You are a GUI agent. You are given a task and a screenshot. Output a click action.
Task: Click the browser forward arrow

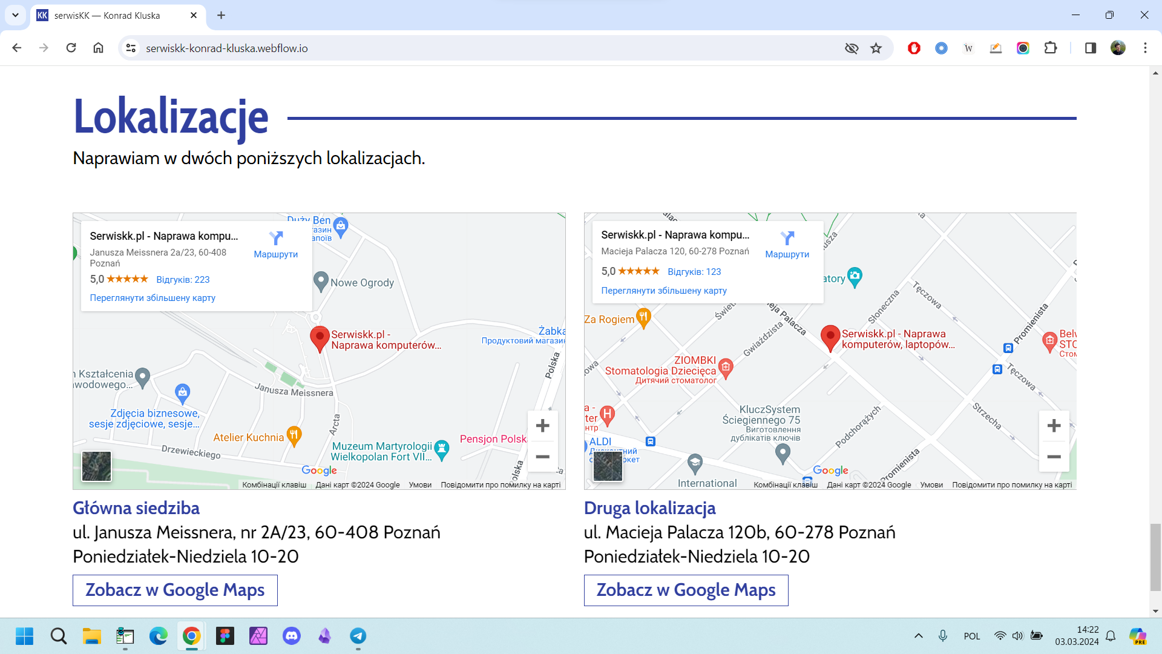(x=44, y=48)
